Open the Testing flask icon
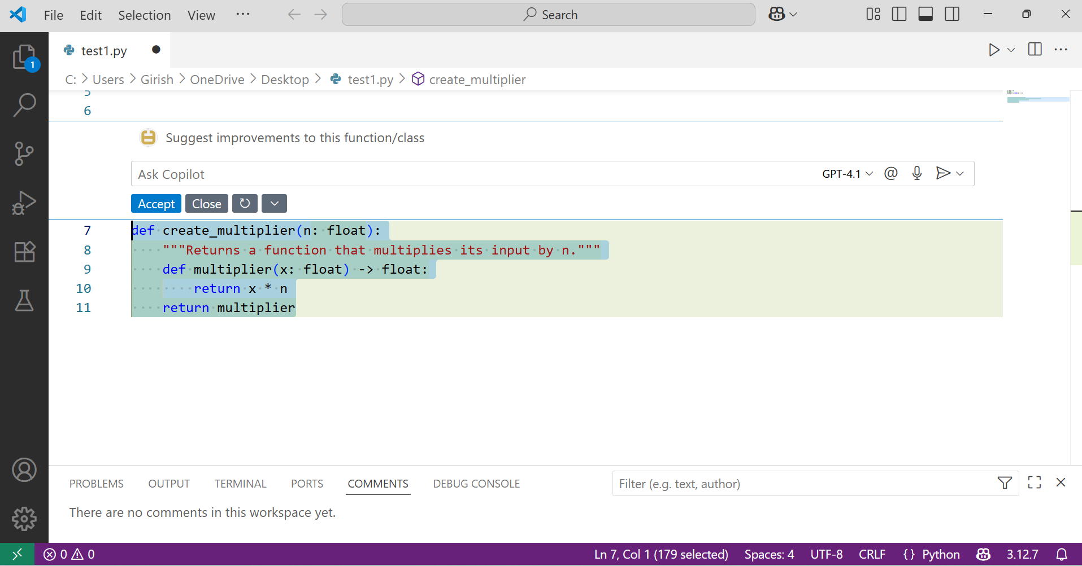This screenshot has width=1082, height=566. [x=24, y=301]
